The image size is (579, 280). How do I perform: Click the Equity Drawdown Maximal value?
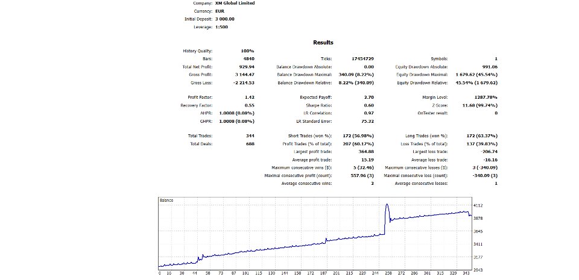pos(476,75)
